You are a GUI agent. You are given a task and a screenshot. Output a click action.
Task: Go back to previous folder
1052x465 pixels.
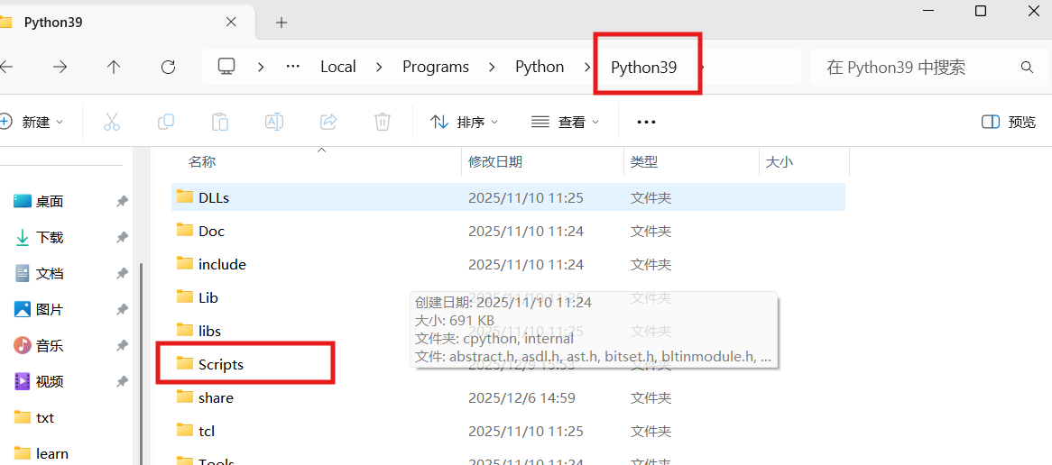tap(6, 67)
